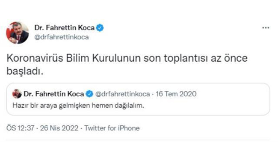
Task: Open the three-dot more options menu
Action: [266, 28]
